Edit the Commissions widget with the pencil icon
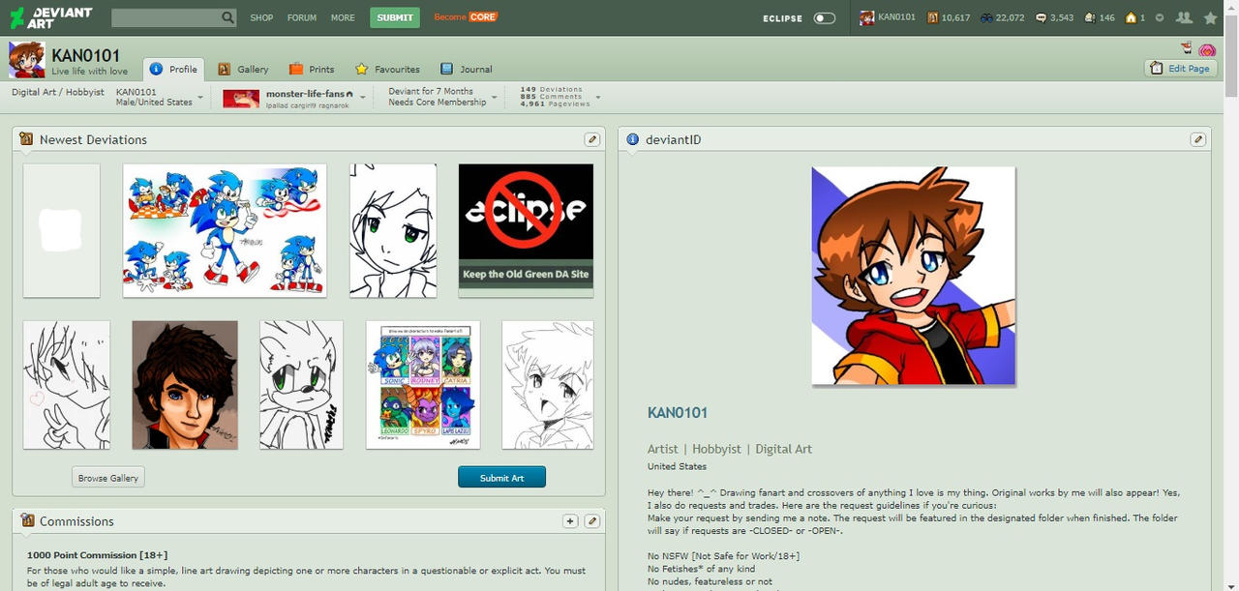1239x591 pixels. (x=592, y=520)
